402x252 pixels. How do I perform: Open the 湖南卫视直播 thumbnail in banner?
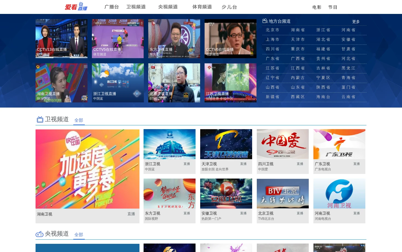click(x=62, y=83)
